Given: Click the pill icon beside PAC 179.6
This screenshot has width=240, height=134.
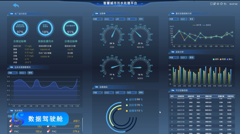Looking at the screenshot, I should (48, 131).
